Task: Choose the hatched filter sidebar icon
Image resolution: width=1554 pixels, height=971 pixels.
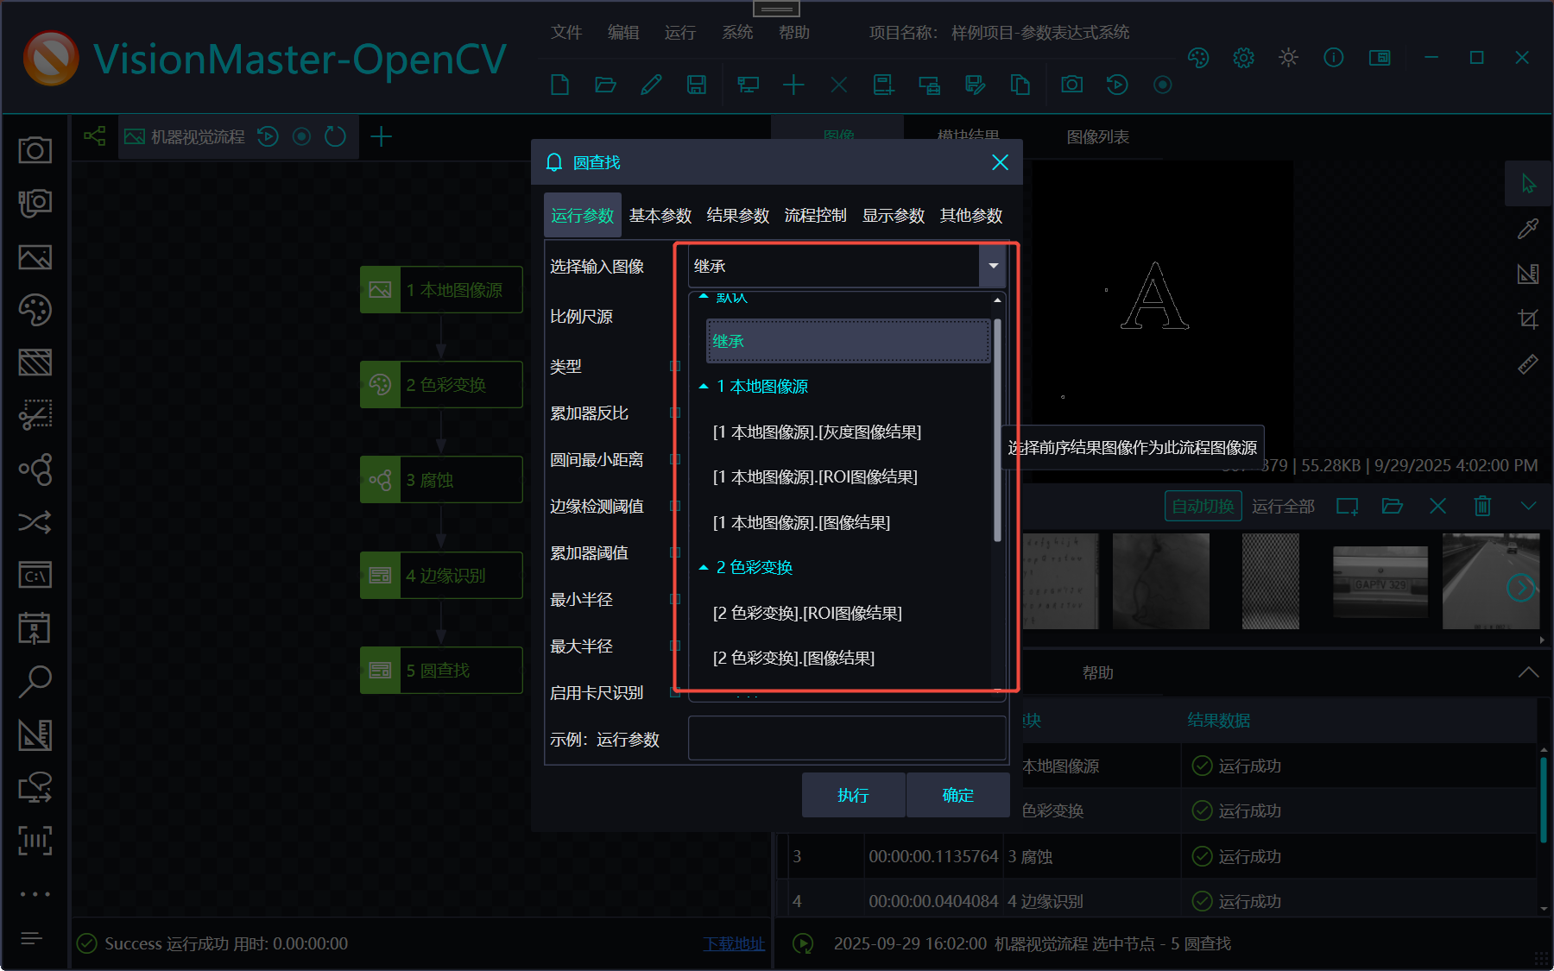Action: click(35, 363)
